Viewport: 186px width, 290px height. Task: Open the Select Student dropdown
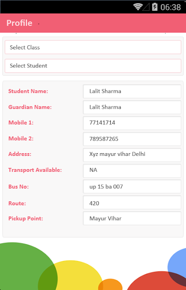point(93,66)
